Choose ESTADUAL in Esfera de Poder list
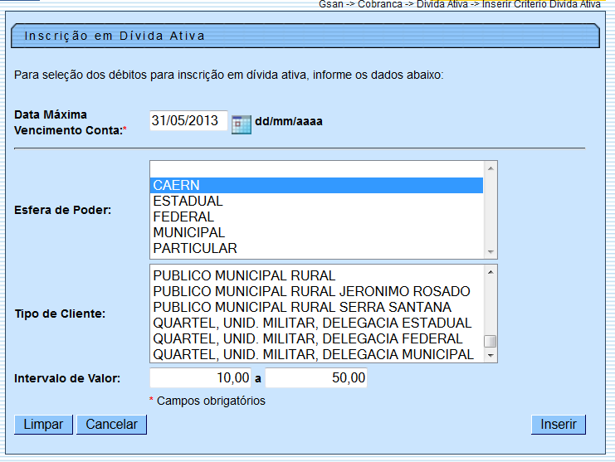 tap(315, 202)
